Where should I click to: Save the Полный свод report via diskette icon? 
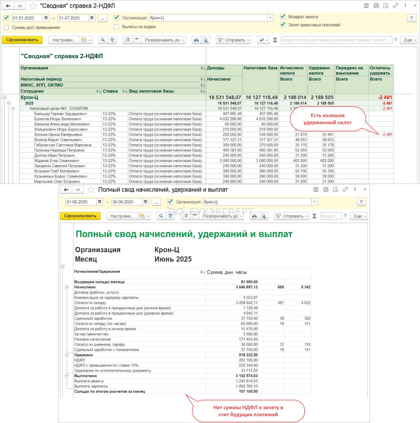(316, 190)
